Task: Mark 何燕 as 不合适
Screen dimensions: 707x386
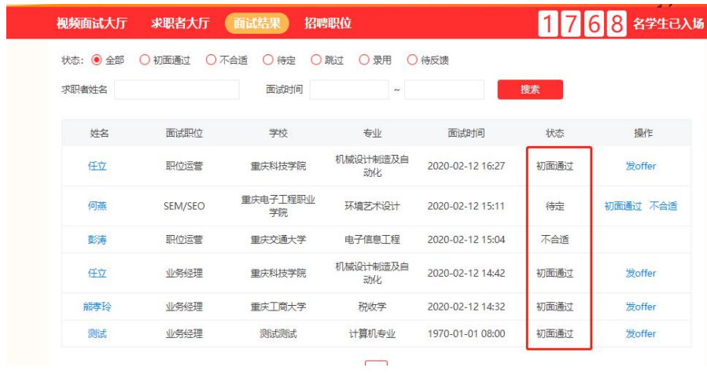Action: tap(663, 207)
